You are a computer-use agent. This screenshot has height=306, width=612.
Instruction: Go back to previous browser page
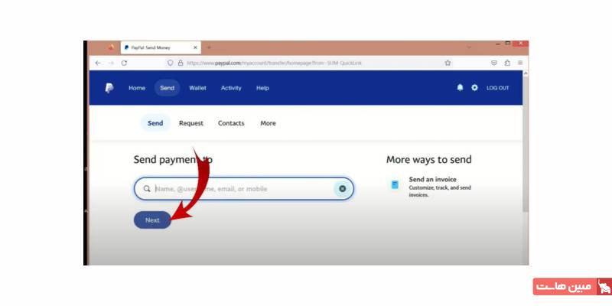click(98, 63)
